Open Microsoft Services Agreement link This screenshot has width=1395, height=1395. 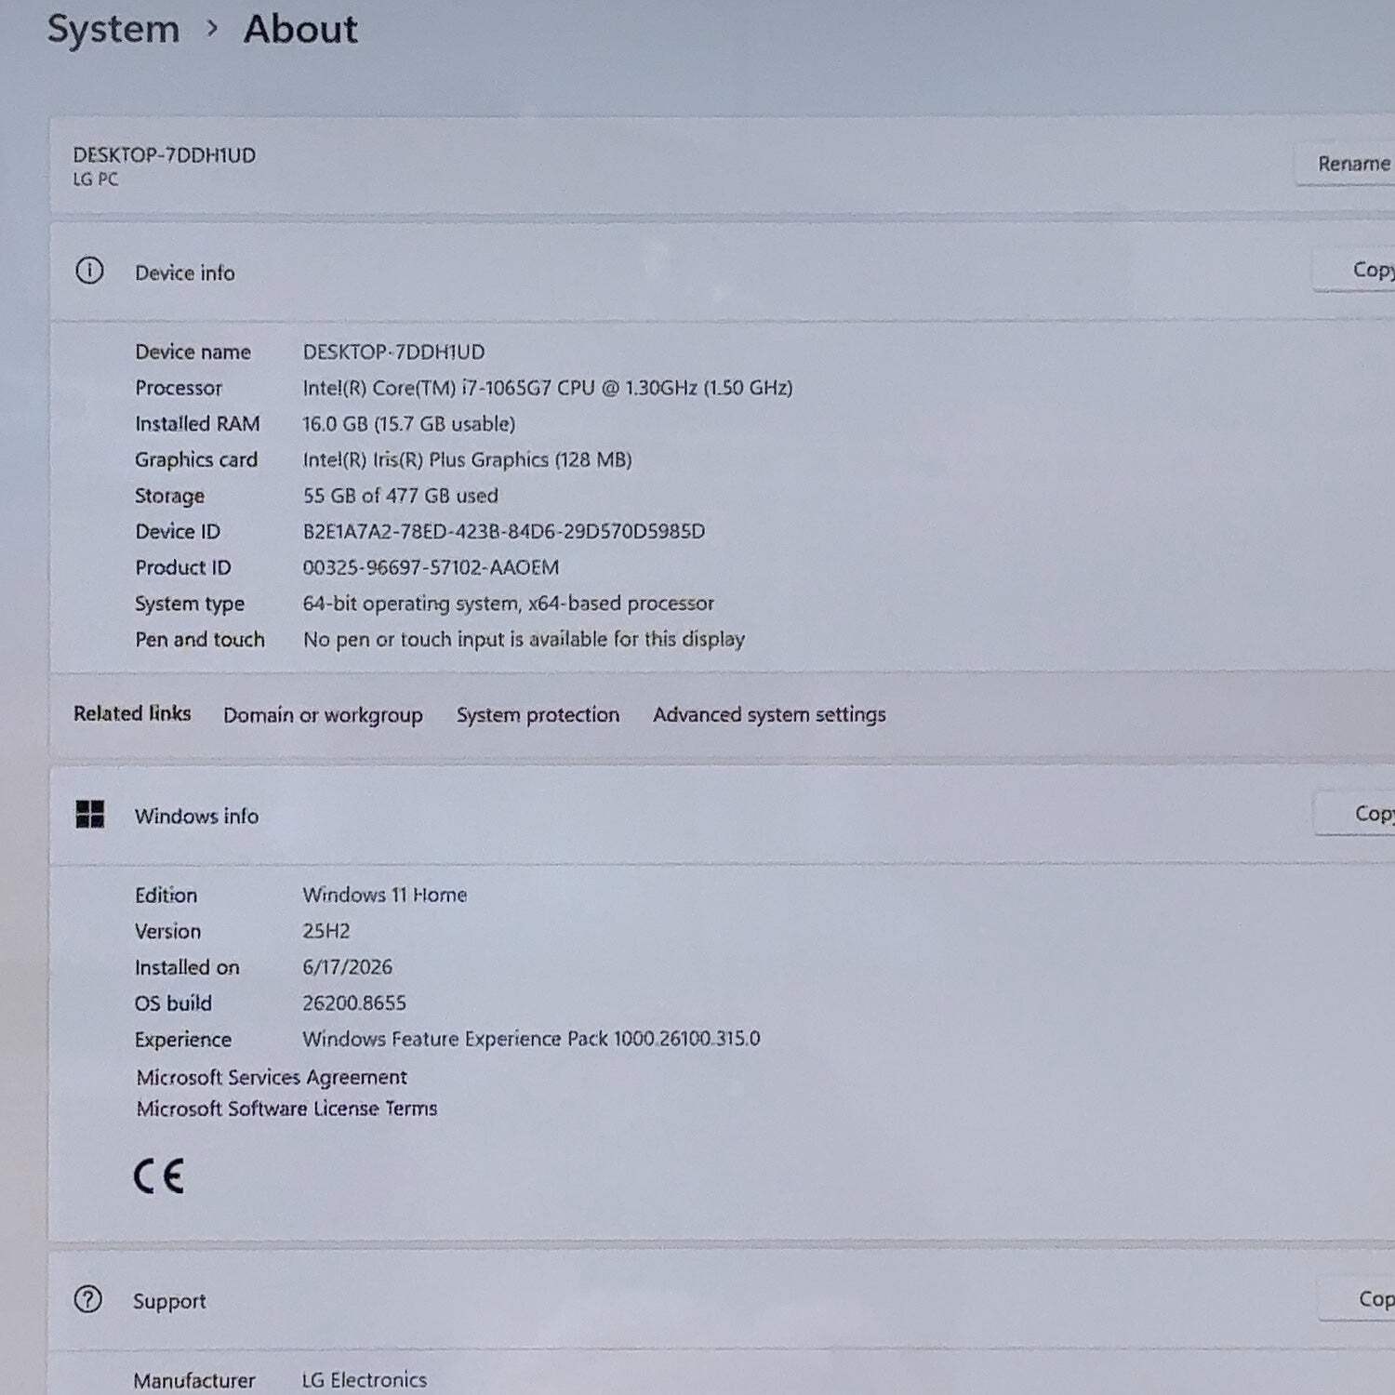[x=272, y=1077]
